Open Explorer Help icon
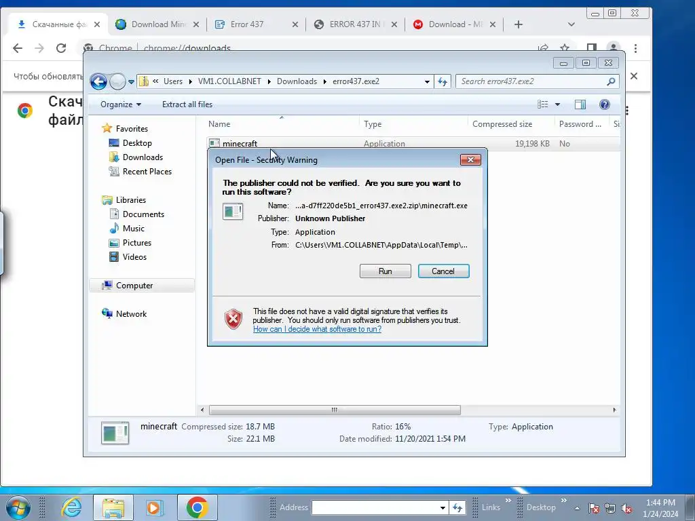The height and width of the screenshot is (521, 695). 605,104
